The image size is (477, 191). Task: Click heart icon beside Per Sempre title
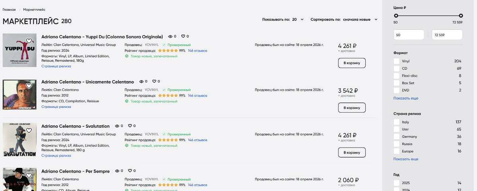[130, 171]
